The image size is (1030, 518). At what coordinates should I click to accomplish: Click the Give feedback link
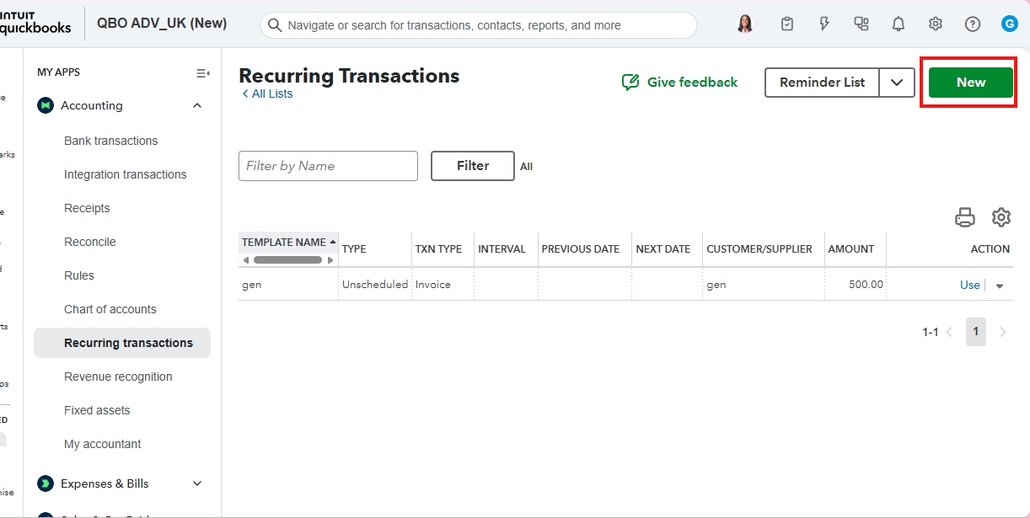[692, 82]
